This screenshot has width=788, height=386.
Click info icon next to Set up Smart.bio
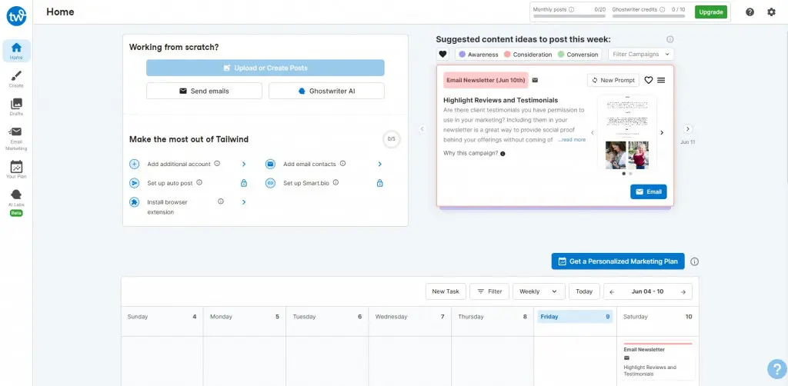tap(336, 182)
